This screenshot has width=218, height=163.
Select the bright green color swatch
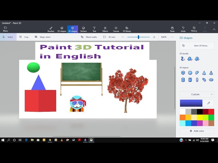click(211, 117)
